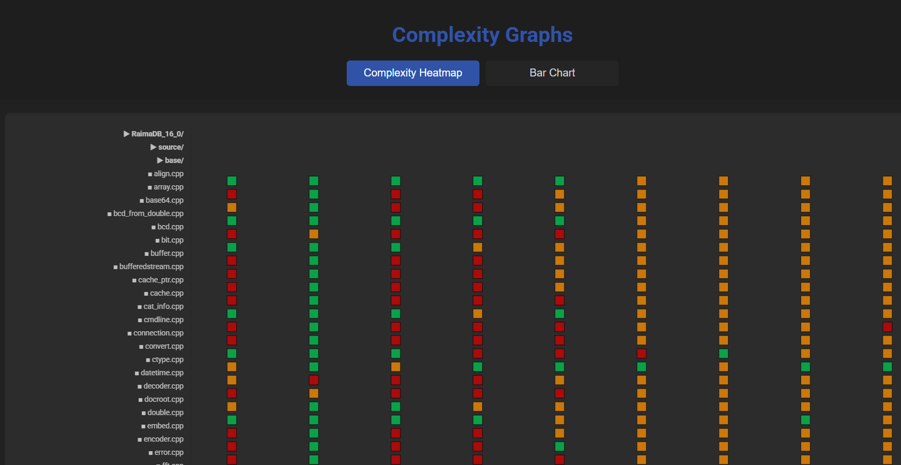Collapse the base/ folder node
Viewport: 901px width, 465px height.
(x=170, y=160)
